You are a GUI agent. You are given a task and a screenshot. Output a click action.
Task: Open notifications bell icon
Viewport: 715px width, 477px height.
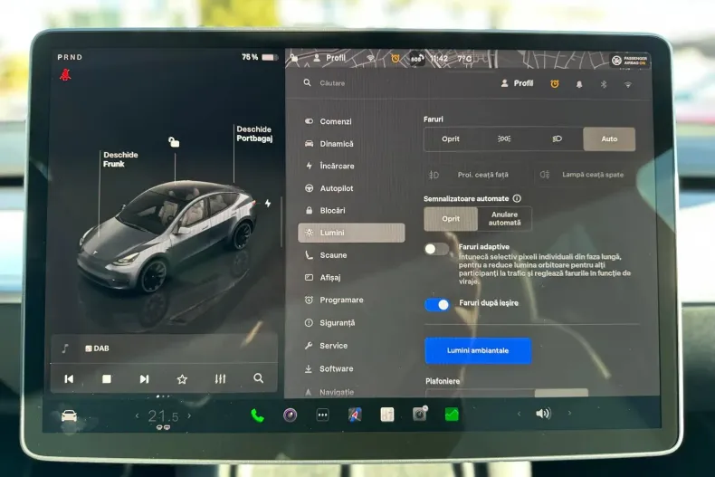[x=579, y=84]
